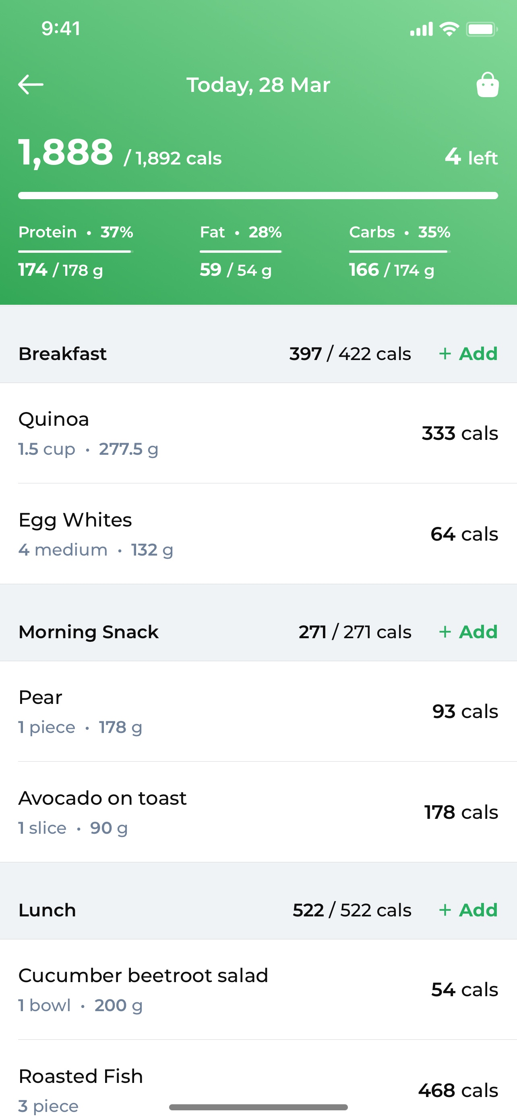Tap the Lunch section header
The width and height of the screenshot is (517, 1120).
pos(258,910)
